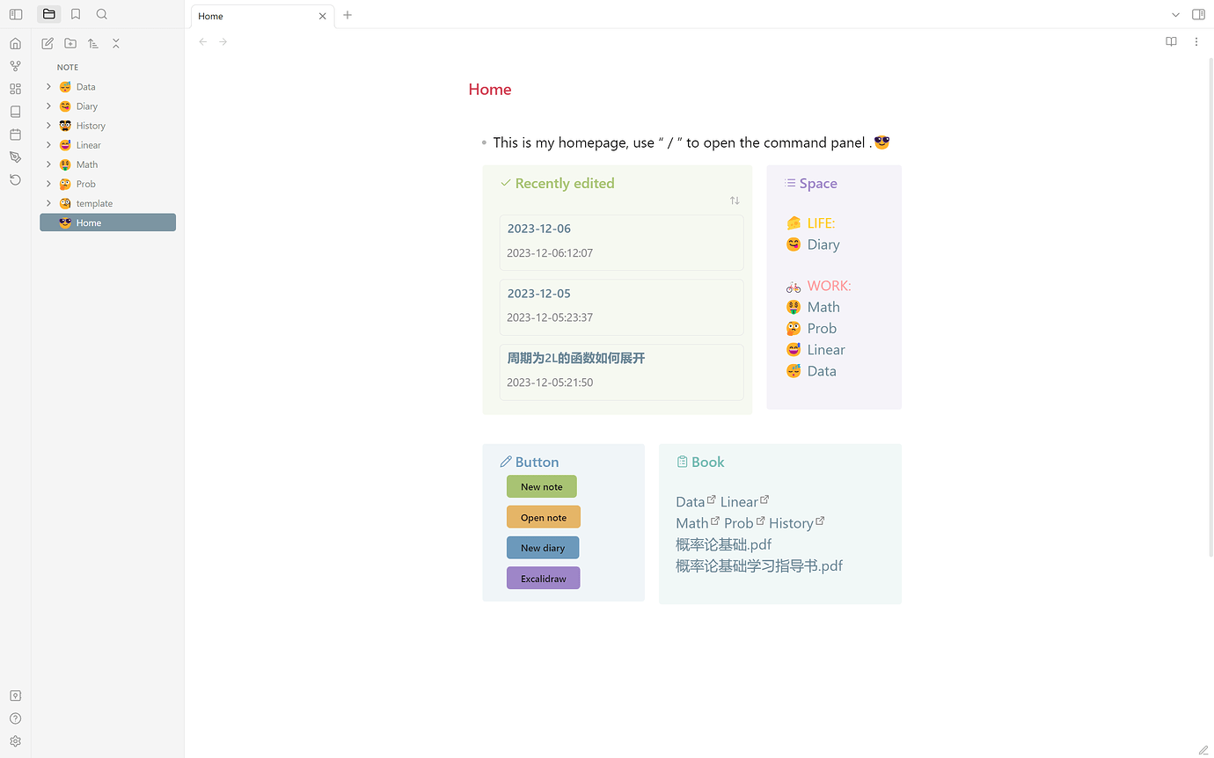The width and height of the screenshot is (1214, 758).
Task: Change sort order of files
Action: [93, 43]
